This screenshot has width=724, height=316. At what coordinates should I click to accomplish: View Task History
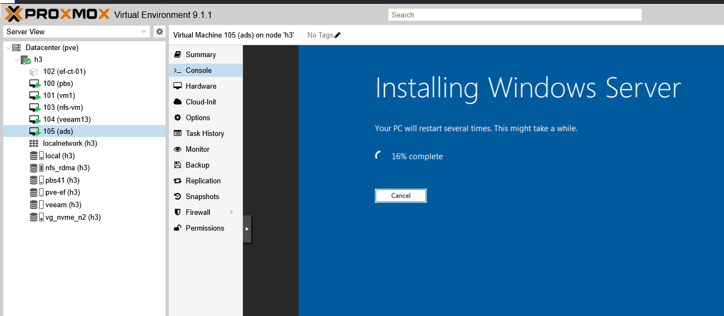pos(205,133)
